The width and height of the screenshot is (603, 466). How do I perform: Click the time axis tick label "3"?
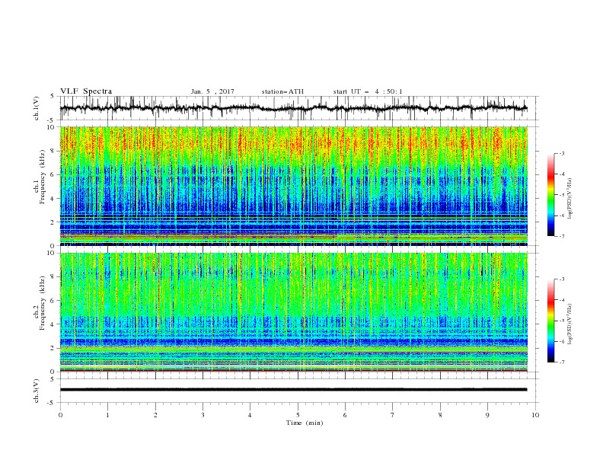pyautogui.click(x=203, y=415)
